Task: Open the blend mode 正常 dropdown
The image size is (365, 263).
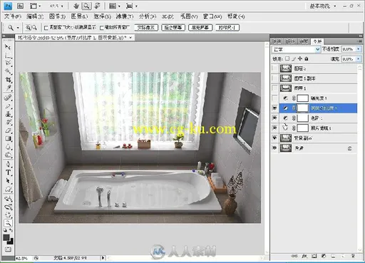Action: coord(296,49)
